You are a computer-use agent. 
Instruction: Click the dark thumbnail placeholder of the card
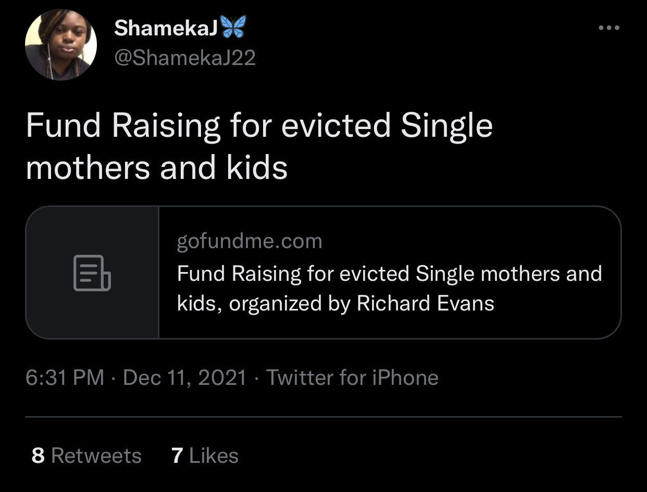[x=92, y=273]
